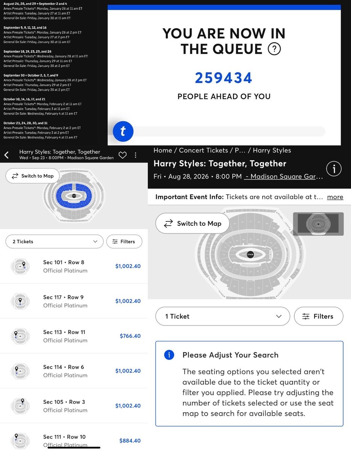This screenshot has height=451, width=351.
Task: Open the truncated P… breadcrumb link
Action: coord(240,150)
